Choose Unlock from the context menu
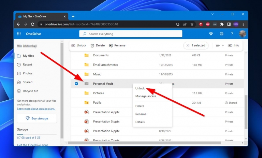Viewport: 262px width, 158px height. [140, 88]
